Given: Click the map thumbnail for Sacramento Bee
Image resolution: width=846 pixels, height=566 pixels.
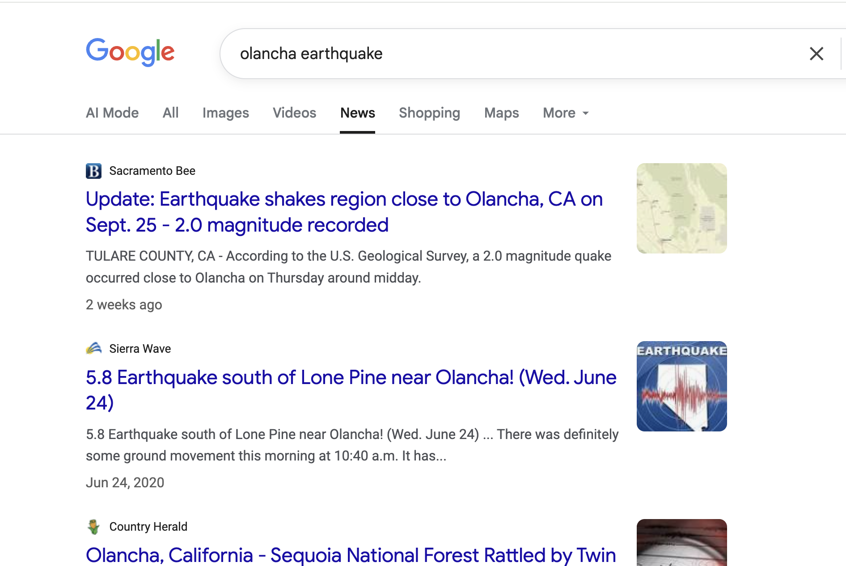Looking at the screenshot, I should 681,208.
